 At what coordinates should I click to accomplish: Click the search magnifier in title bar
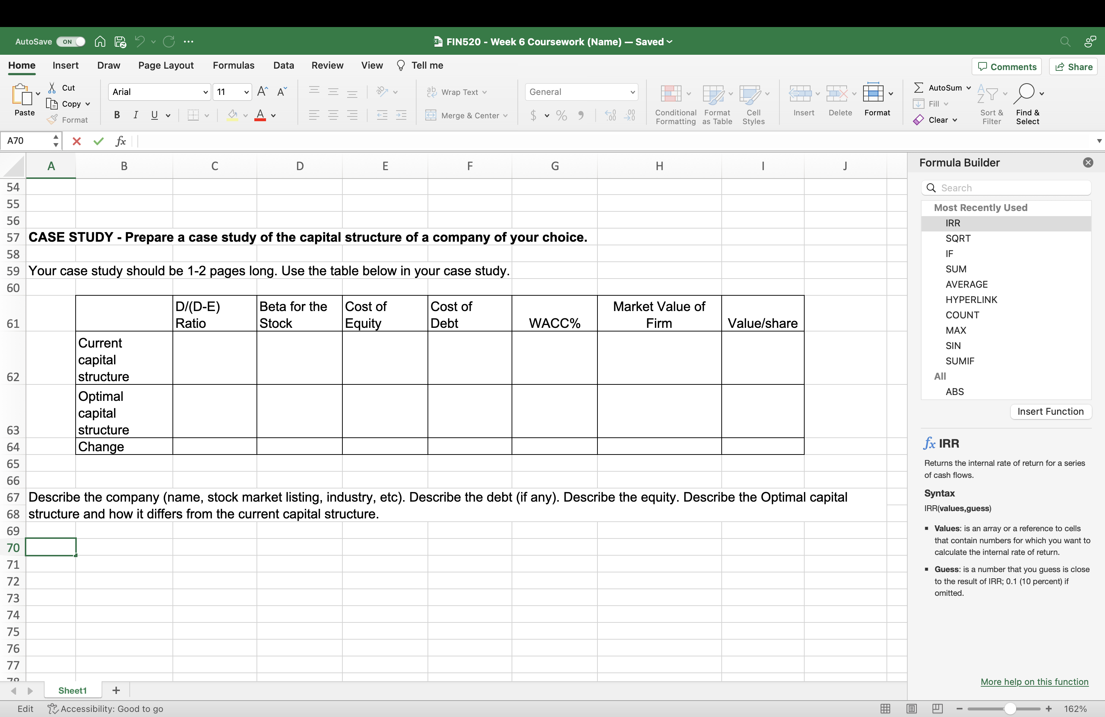pos(1065,42)
